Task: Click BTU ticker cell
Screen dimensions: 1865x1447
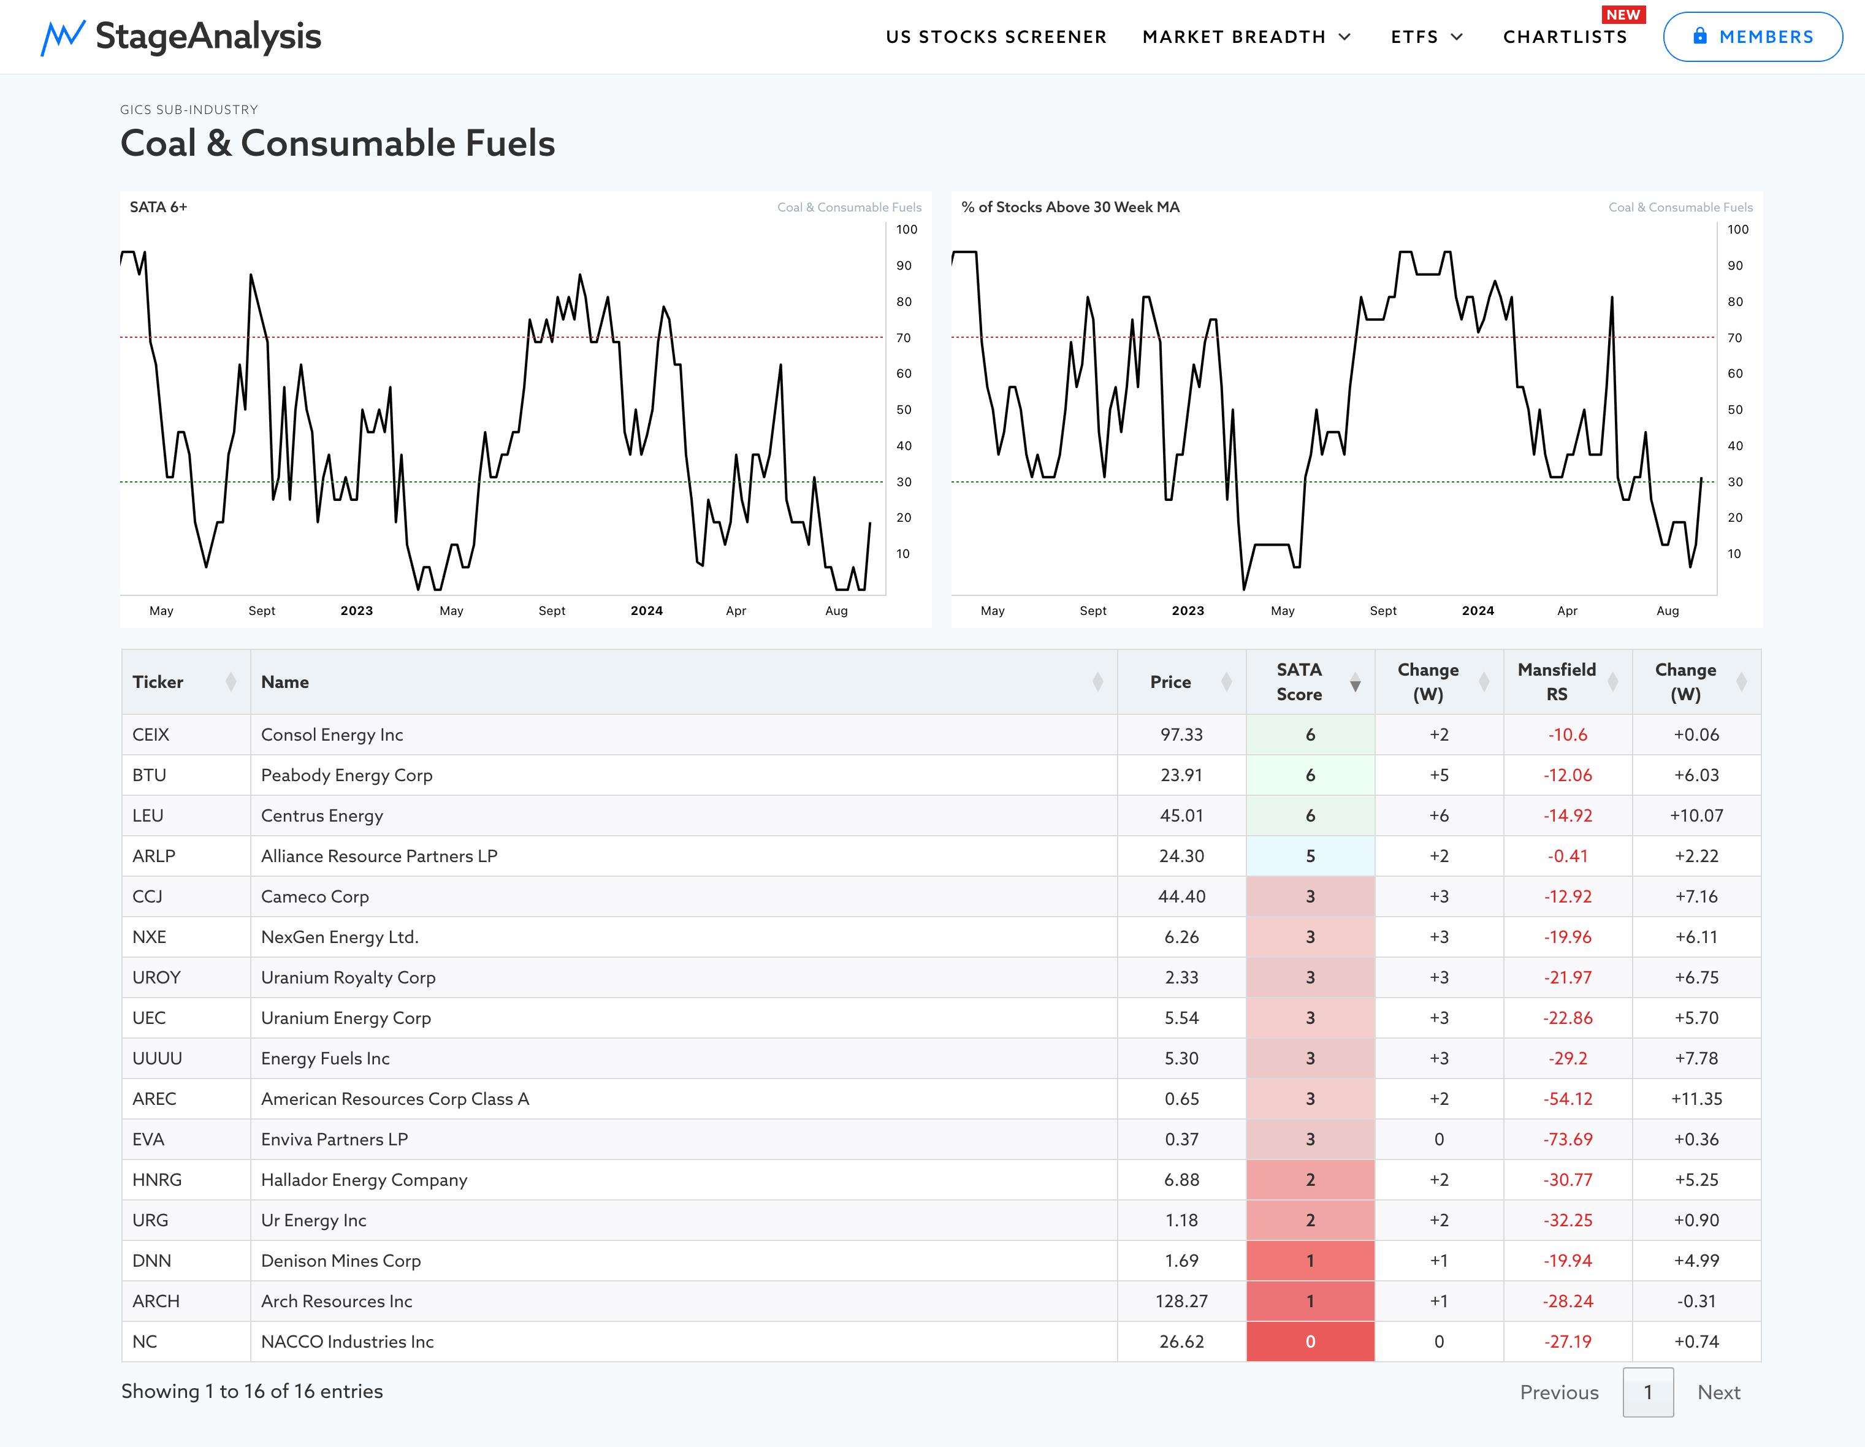Action: click(186, 775)
